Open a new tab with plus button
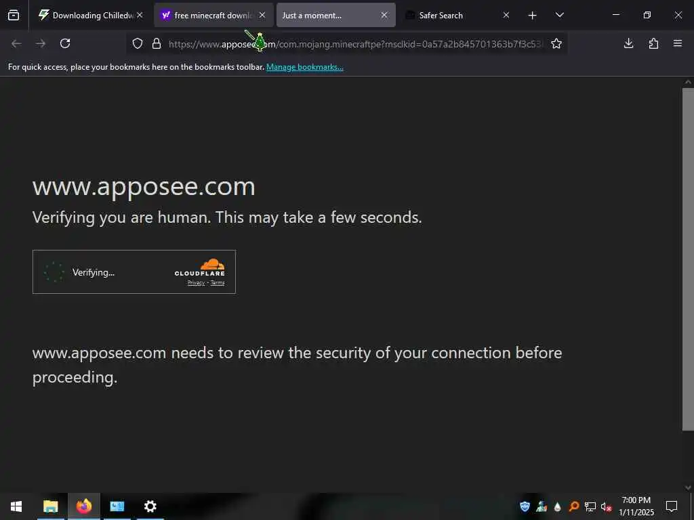Screen dimensions: 694x520 (x=533, y=16)
